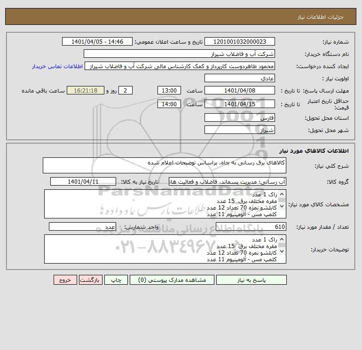The height and width of the screenshot is (350, 362).
Task: Open 'مشاهده مدارک پیوستی (0)' attachments
Action: pos(172,280)
